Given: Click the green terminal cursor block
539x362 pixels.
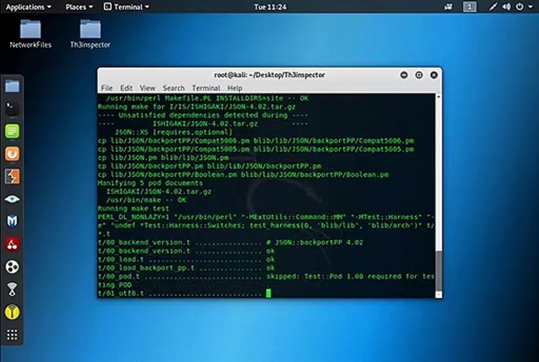Looking at the screenshot, I should [268, 293].
